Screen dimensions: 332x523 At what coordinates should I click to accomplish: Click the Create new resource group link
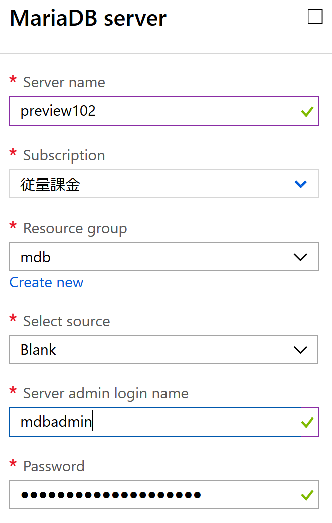coord(46,282)
